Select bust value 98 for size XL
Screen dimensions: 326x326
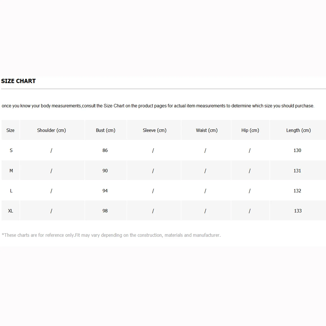pos(105,211)
